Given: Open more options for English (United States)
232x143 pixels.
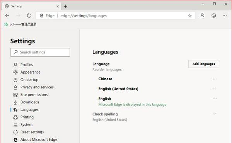Looking at the screenshot, I should (215, 89).
